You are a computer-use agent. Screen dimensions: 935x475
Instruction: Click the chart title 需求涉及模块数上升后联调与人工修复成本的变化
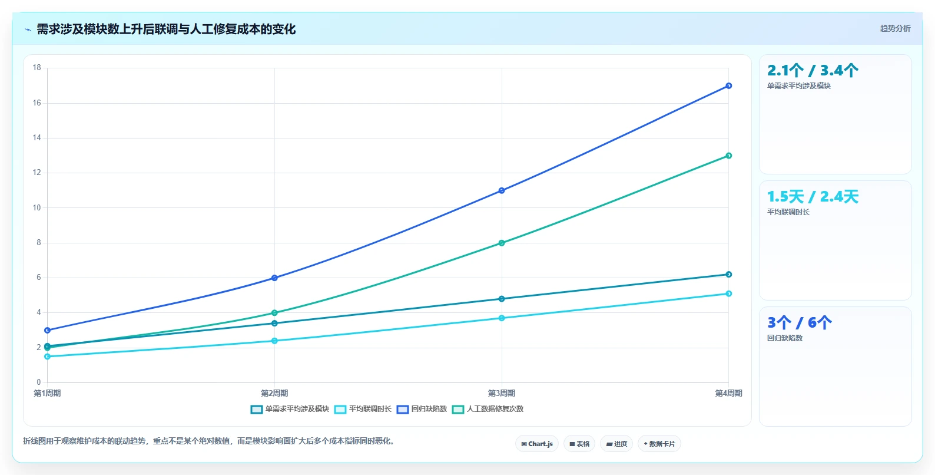166,29
